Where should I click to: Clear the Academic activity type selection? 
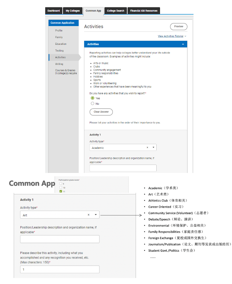coord(147,148)
